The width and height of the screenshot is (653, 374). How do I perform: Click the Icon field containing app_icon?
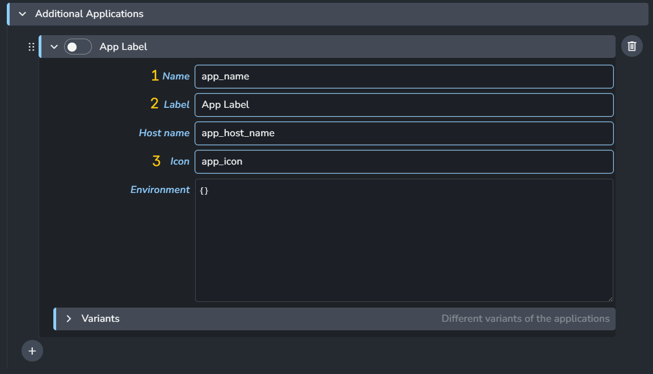(x=403, y=162)
